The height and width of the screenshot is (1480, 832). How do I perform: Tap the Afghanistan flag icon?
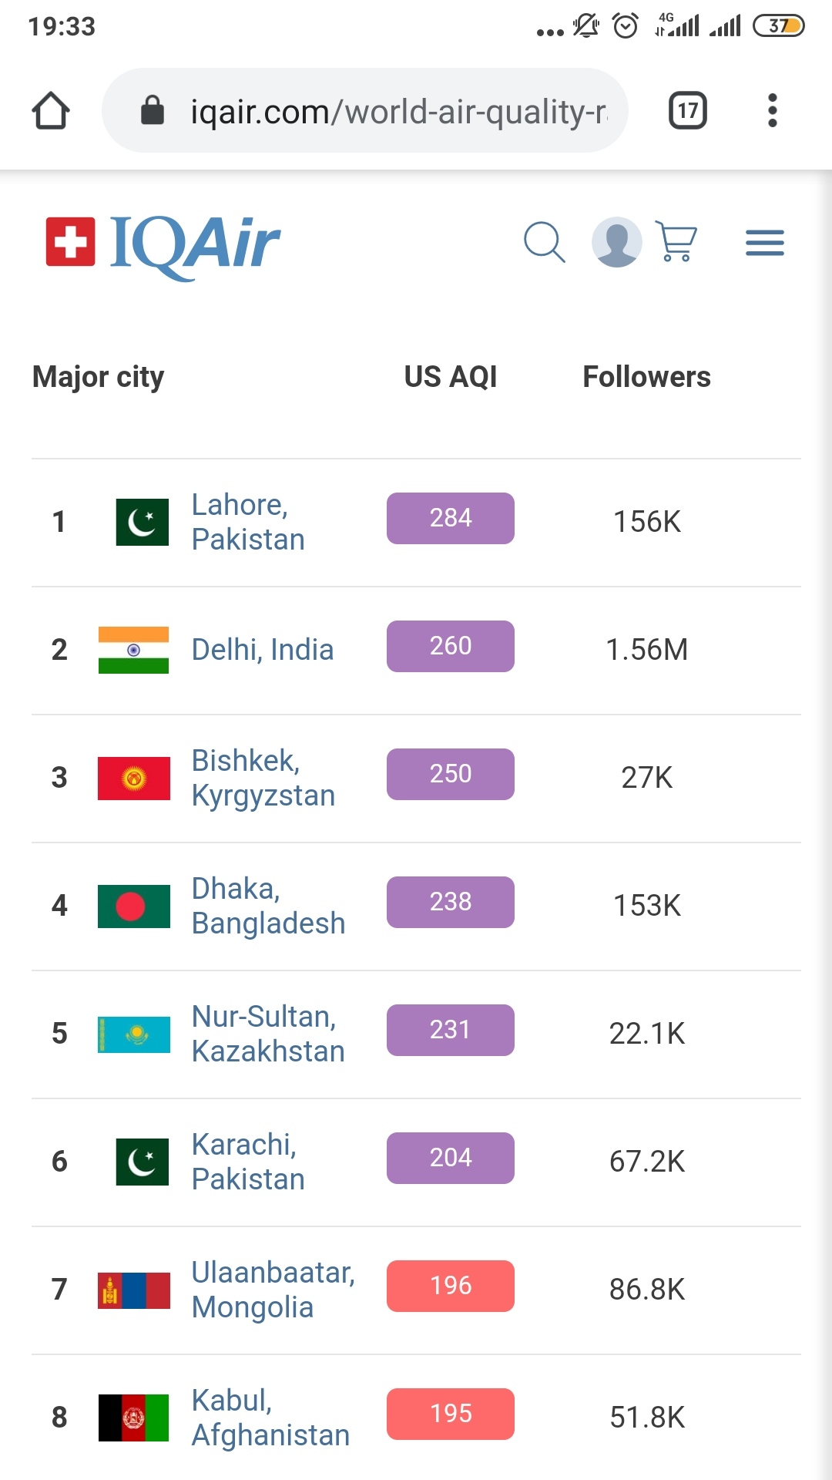pos(133,1418)
